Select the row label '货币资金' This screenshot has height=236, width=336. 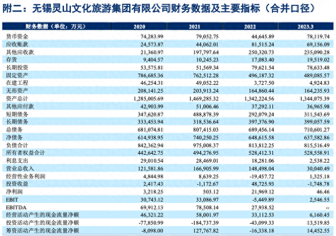coord(17,36)
